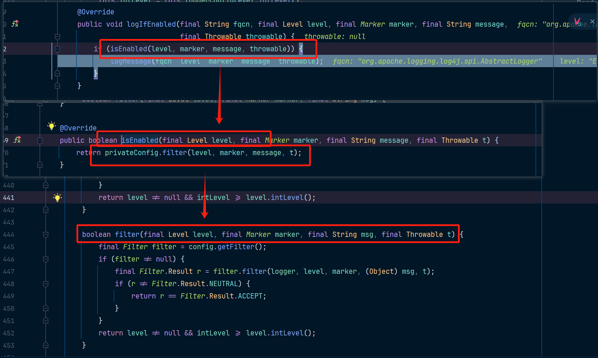Image resolution: width=598 pixels, height=358 pixels.
Task: Click the logMessage call in the highlighted line
Action: click(x=131, y=61)
